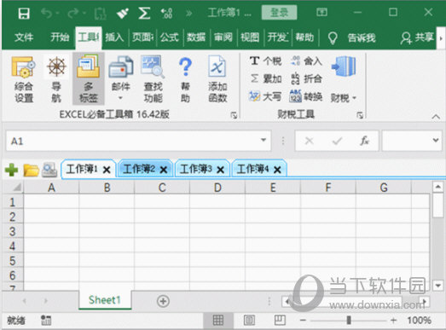
Task: Expand the quick access toolbar overflow chevrons
Action: pos(188,13)
